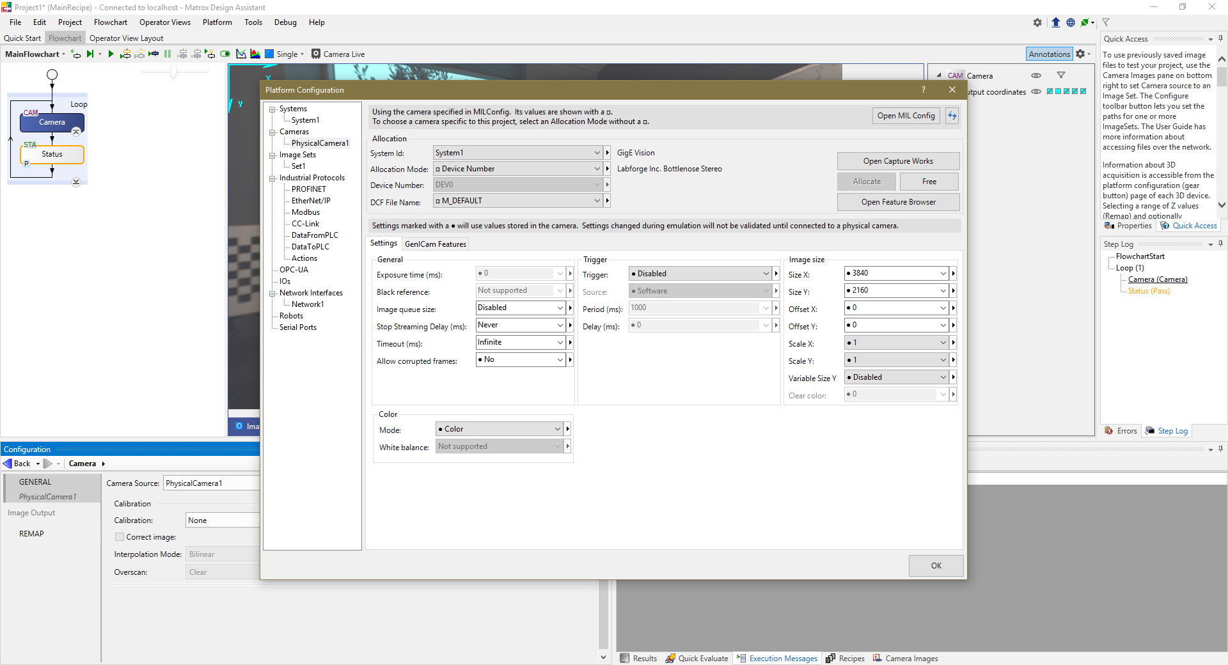
Task: Click the refresh icon beside Open MIL Config
Action: 952,116
